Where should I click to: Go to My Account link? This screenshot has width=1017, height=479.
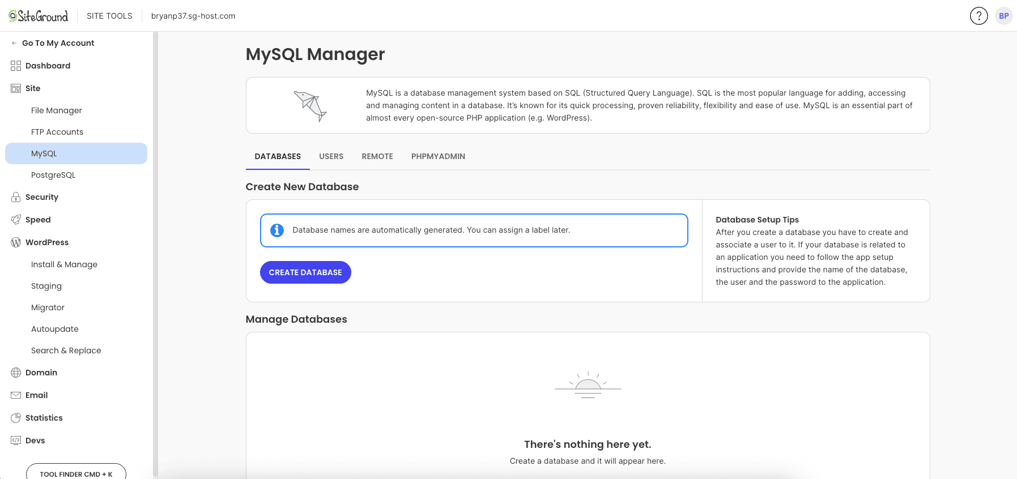pyautogui.click(x=58, y=43)
